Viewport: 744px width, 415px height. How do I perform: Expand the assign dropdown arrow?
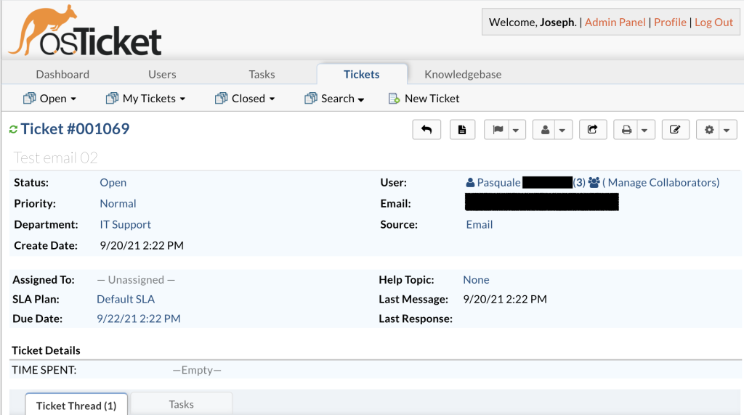[562, 130]
